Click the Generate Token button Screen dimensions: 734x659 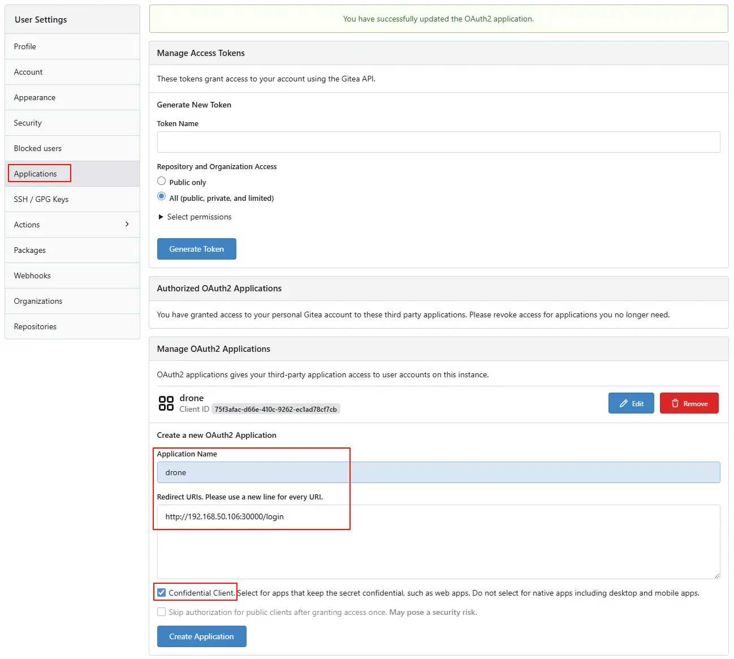click(196, 249)
